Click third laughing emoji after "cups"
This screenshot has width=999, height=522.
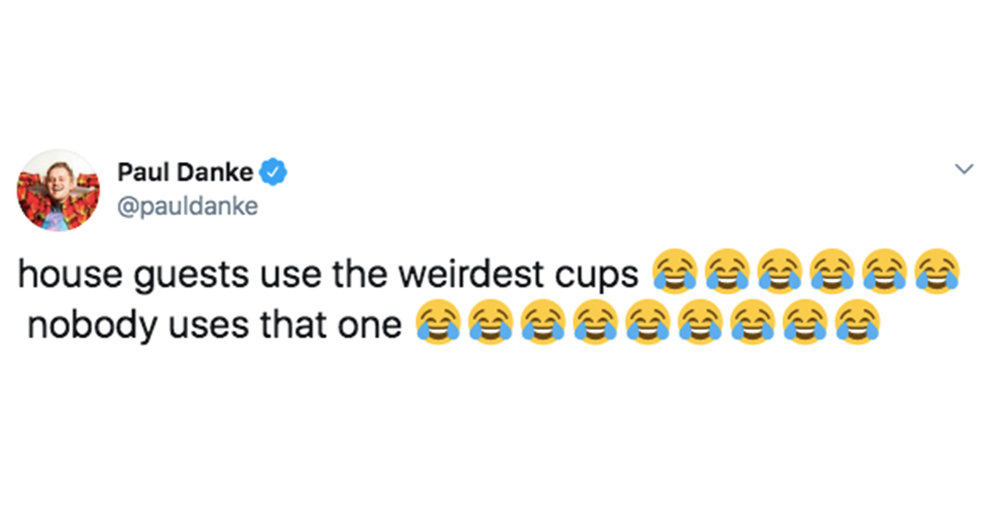tap(778, 271)
